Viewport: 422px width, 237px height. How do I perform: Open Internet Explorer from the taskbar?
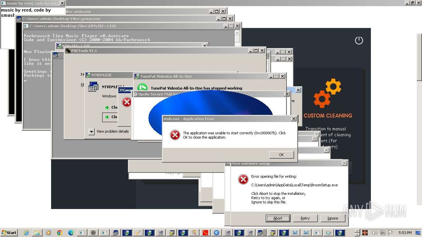pyautogui.click(x=26, y=233)
